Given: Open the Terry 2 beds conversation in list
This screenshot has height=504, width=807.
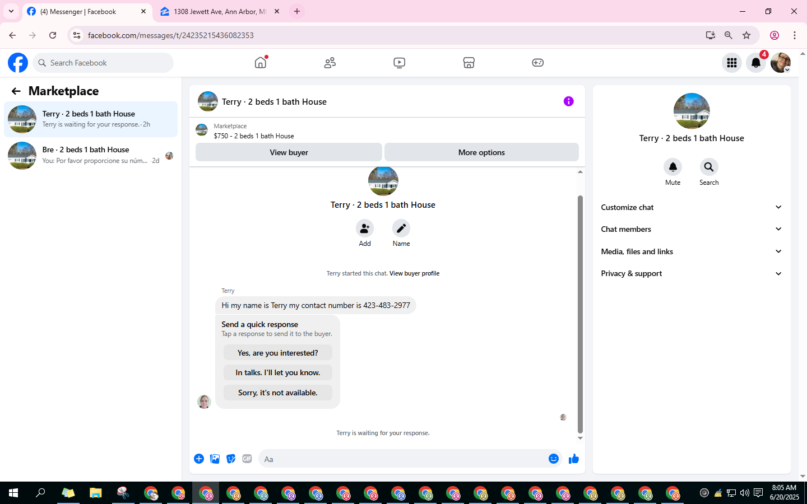Looking at the screenshot, I should pos(91,119).
